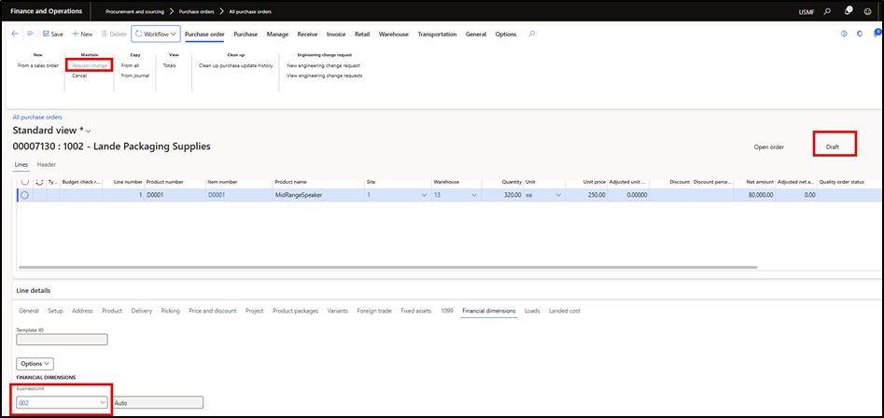This screenshot has height=418, width=884.
Task: Open the notifications bell
Action: tap(848, 11)
